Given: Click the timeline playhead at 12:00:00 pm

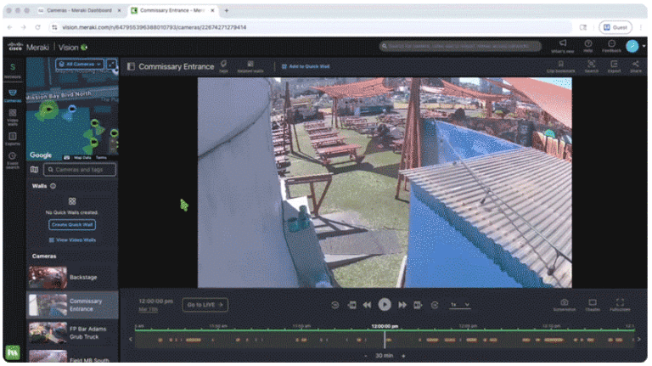Looking at the screenshot, I should 385,339.
